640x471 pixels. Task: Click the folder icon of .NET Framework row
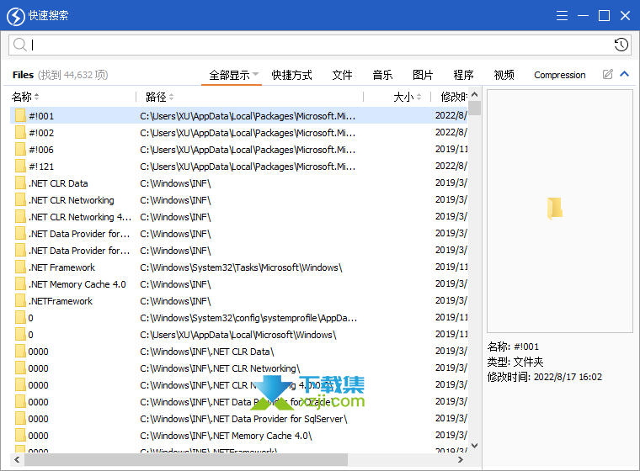(x=20, y=267)
